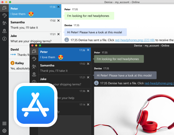174x135 pixels.
Task: Open support headset icon in light window sidebar
Action: click(4, 15)
